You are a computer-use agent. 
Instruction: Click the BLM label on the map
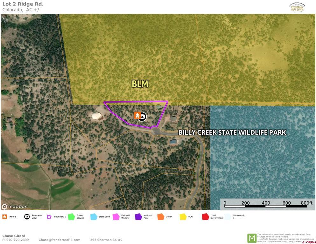[140, 84]
